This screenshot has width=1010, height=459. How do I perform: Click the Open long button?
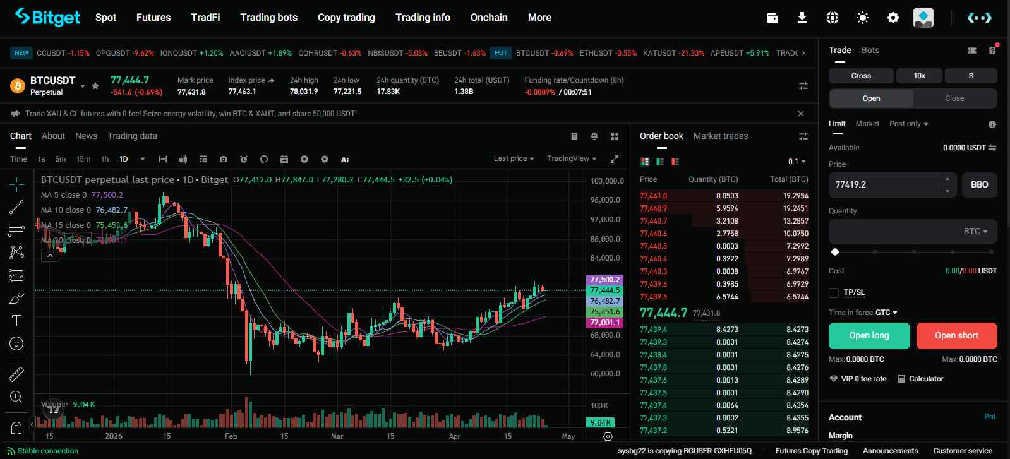(x=869, y=336)
